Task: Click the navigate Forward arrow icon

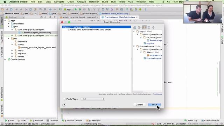Action: click(x=55, y=9)
